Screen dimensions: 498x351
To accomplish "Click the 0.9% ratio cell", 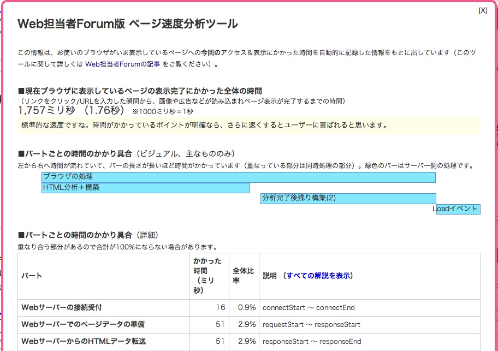I will tap(247, 307).
